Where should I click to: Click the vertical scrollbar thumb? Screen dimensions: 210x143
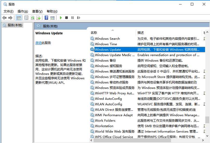coord(207,120)
